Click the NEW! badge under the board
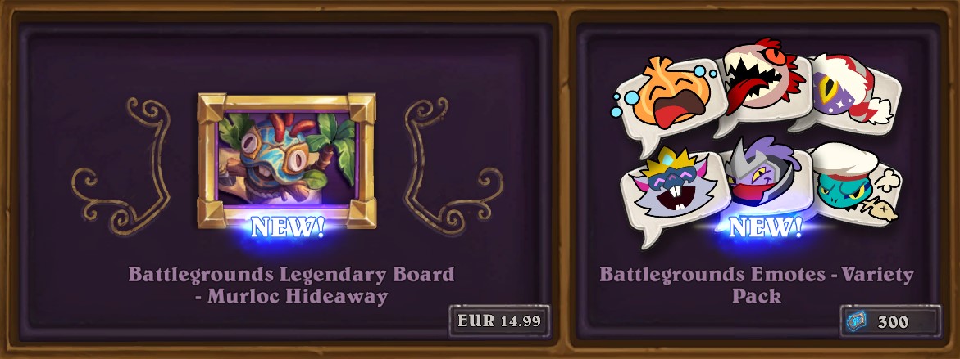Image resolution: width=960 pixels, height=359 pixels. [x=287, y=227]
